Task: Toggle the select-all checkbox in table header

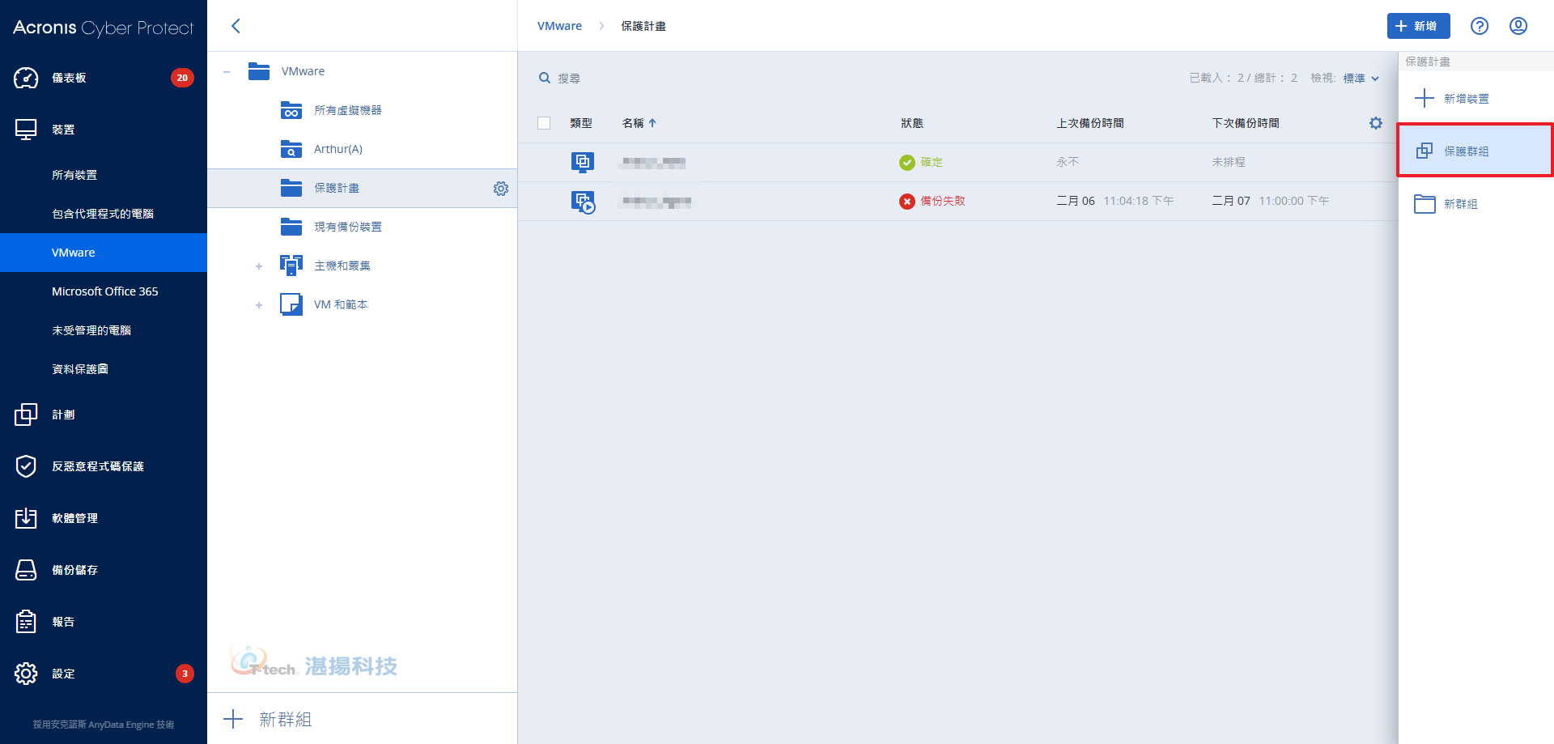Action: click(x=544, y=123)
